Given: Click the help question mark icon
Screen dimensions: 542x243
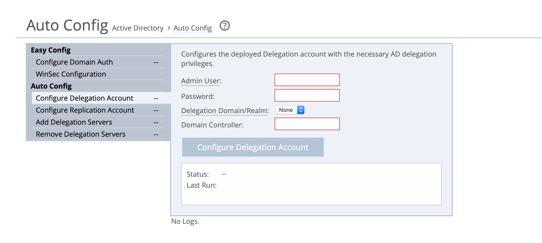Looking at the screenshot, I should pos(225,26).
